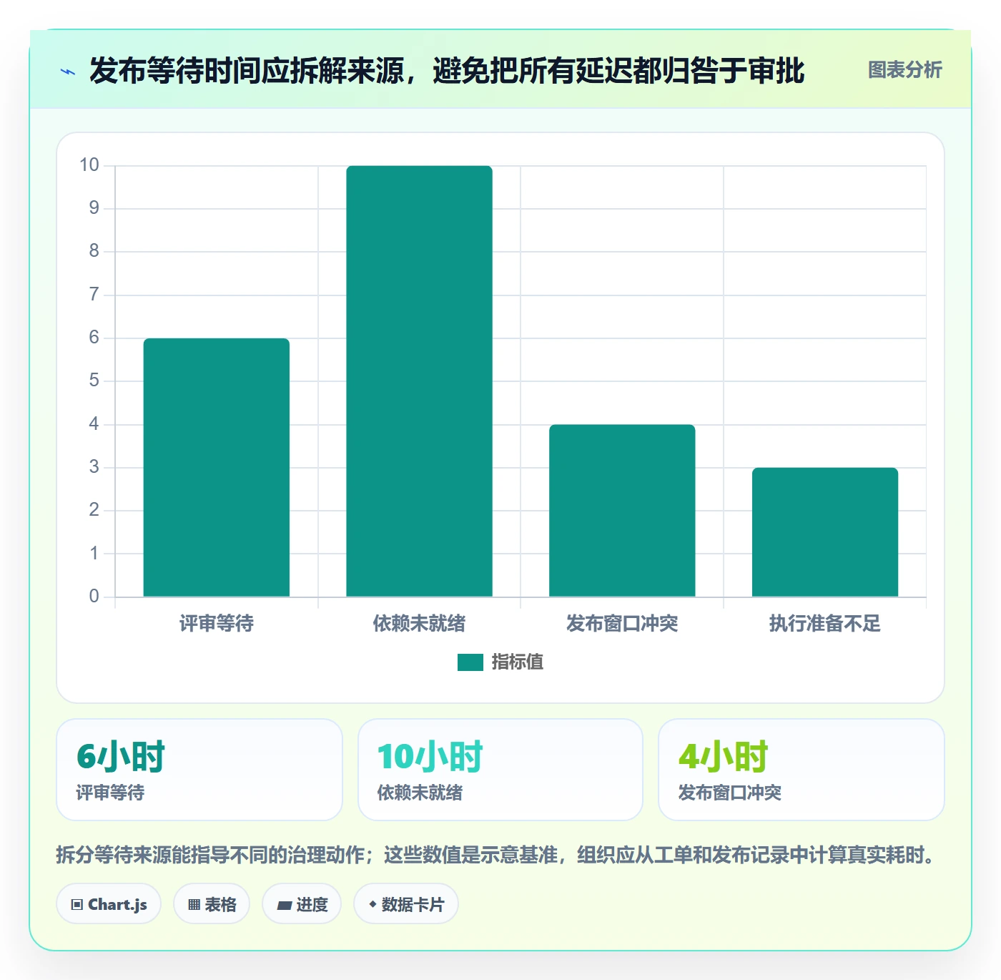Click the 执行准备不足 bar in the chart
The height and width of the screenshot is (980, 1001).
(x=825, y=532)
